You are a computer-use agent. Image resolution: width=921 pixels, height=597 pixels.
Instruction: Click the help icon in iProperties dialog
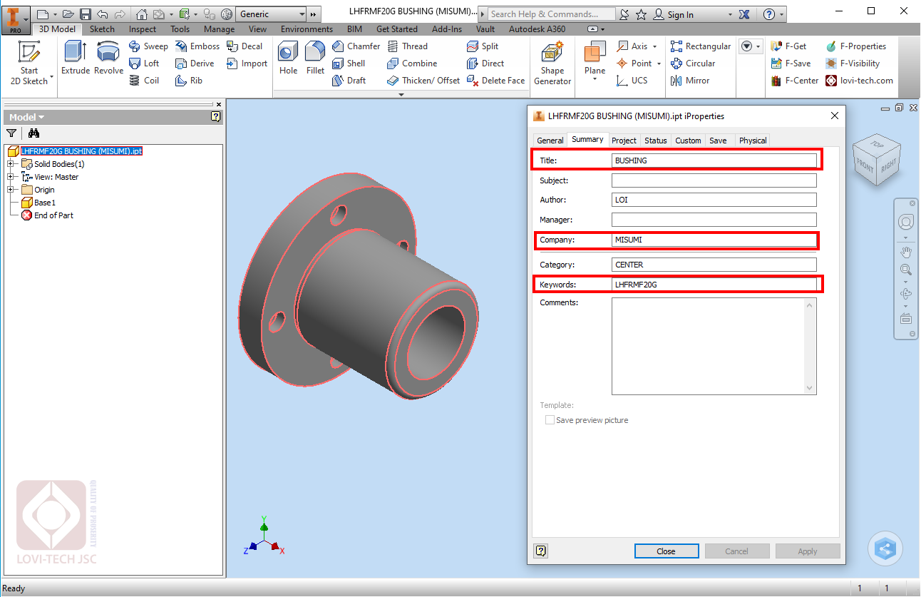[541, 551]
